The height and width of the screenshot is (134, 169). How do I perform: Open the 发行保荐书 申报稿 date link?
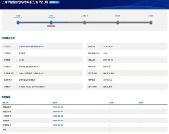click(58, 112)
